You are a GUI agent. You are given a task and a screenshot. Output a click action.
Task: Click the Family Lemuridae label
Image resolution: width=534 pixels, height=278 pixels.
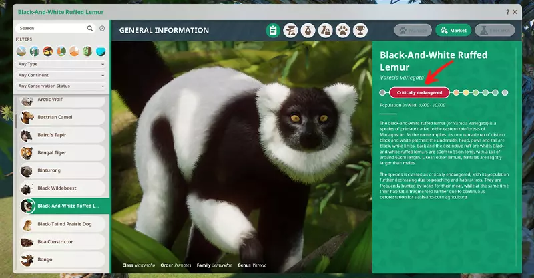click(214, 265)
